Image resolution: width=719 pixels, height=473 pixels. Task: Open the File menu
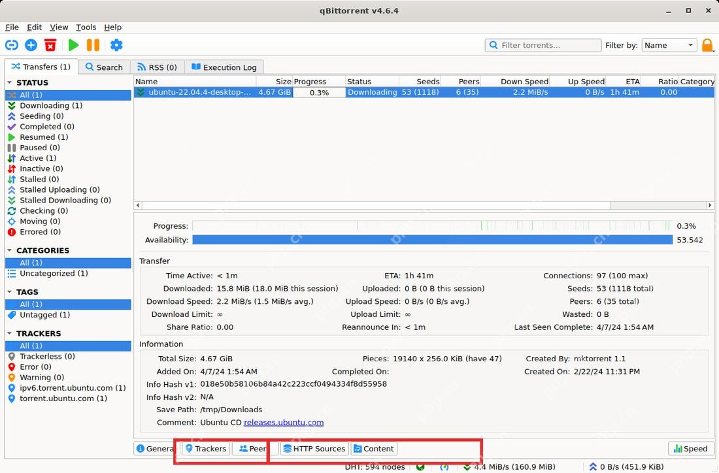pos(12,27)
